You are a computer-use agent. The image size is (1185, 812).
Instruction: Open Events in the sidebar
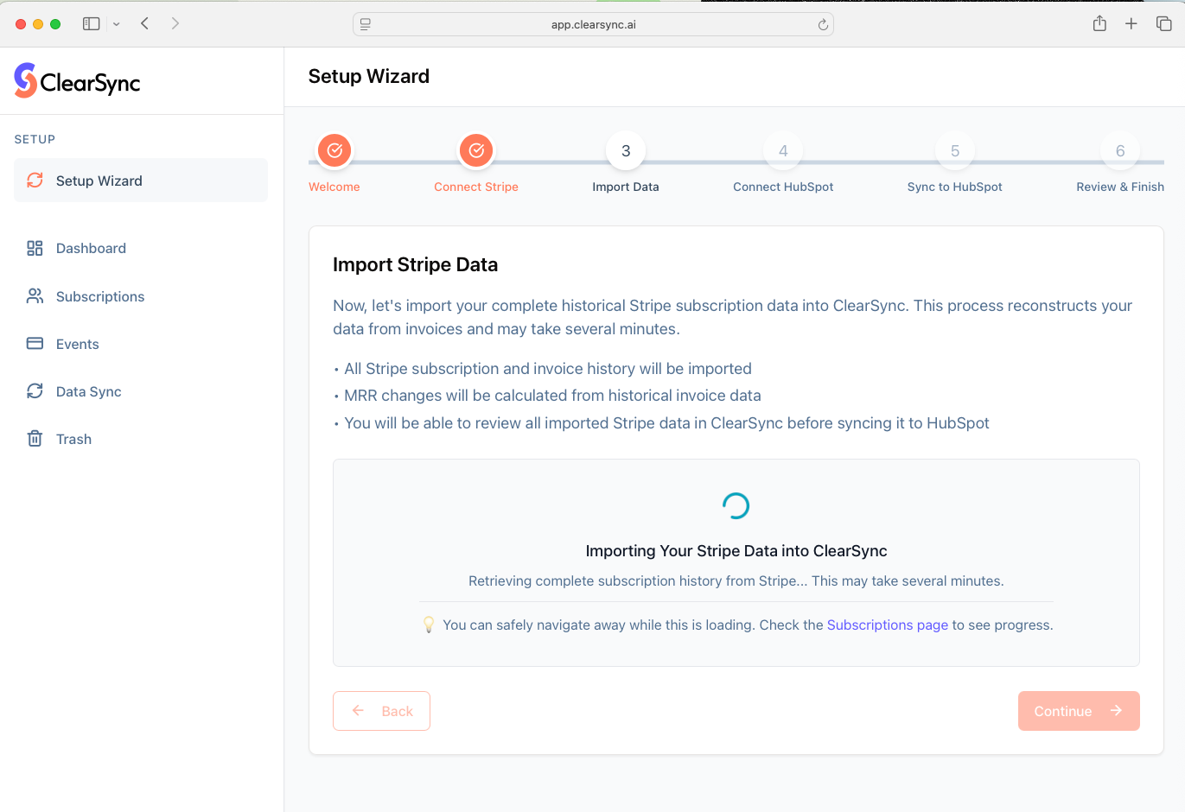click(x=77, y=344)
